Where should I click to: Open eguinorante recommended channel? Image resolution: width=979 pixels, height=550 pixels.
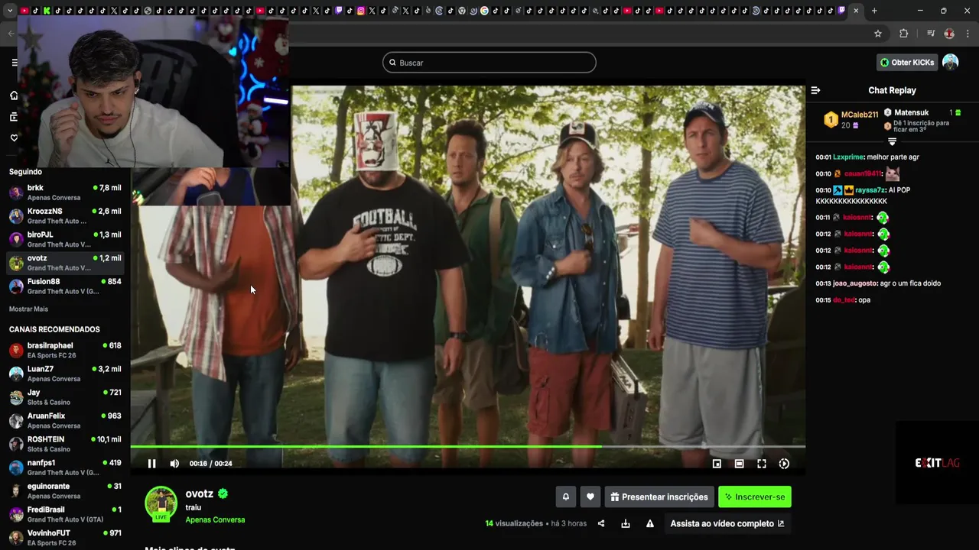pyautogui.click(x=65, y=491)
